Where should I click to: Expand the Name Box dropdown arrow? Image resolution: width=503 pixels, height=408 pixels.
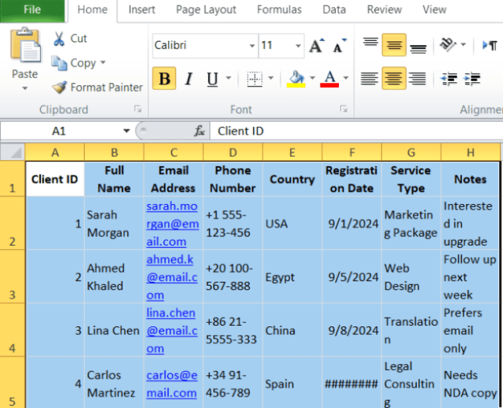click(126, 131)
